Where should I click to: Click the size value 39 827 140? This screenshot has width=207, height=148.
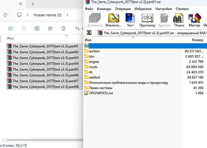click(x=195, y=77)
